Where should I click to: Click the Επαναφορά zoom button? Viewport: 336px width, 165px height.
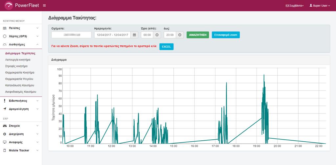226,35
